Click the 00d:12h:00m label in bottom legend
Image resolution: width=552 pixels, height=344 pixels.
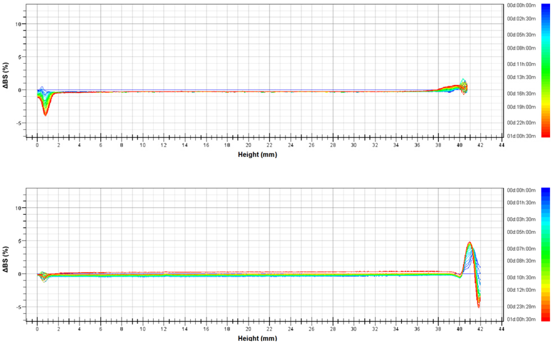pos(521,290)
